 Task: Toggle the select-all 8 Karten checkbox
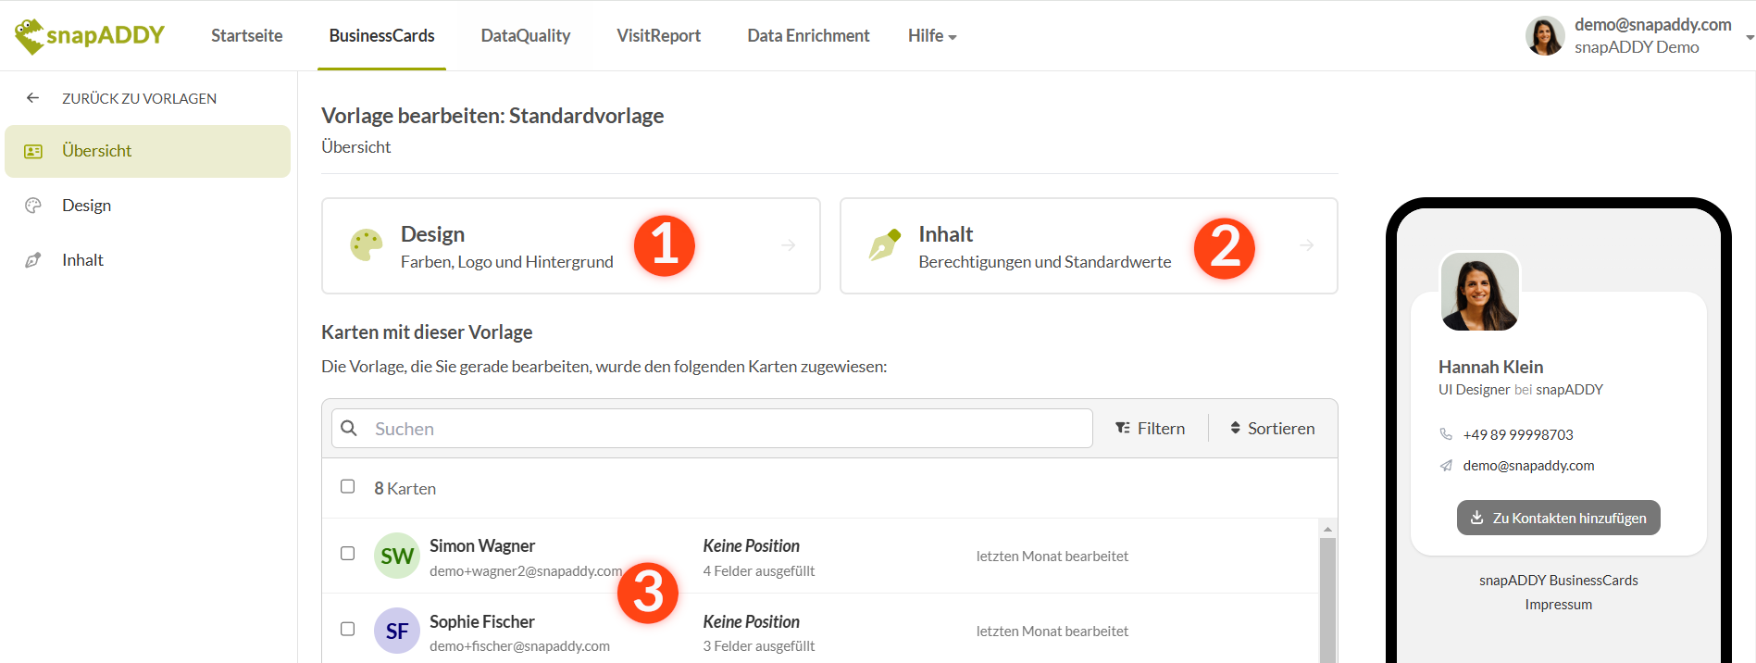tap(348, 487)
